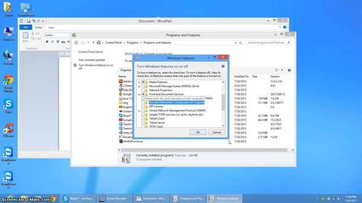The image size is (362, 203).
Task: Enable the RIP Listener checkbox
Action: pyautogui.click(x=143, y=107)
